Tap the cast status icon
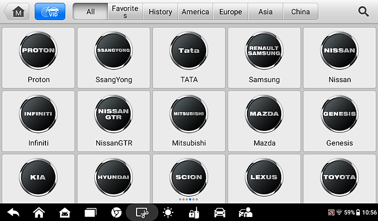Viewport: 378px width, 221px height. point(331,212)
